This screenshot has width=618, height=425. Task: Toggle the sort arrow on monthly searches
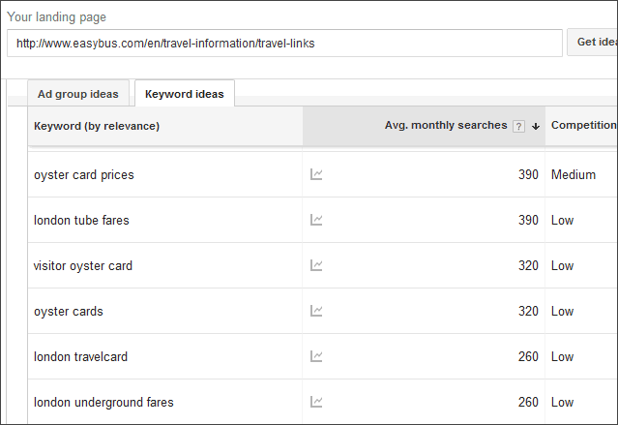[x=535, y=126]
